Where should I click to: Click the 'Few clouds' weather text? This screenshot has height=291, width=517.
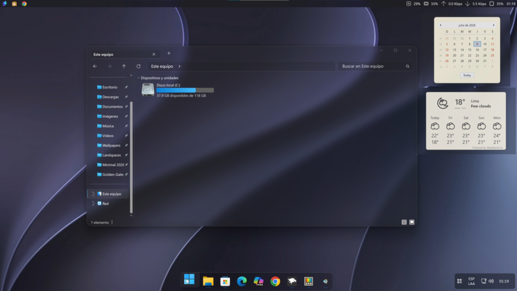(481, 106)
